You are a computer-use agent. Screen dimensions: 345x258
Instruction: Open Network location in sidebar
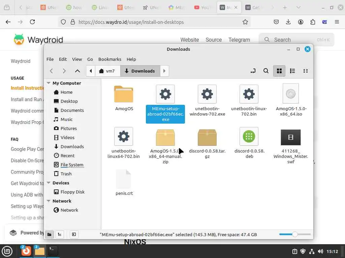(x=69, y=210)
